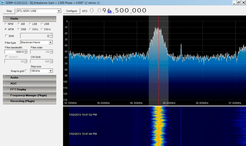Increase Shift value with the up arrow
Screen dimensions: 246x146
coord(51,35)
